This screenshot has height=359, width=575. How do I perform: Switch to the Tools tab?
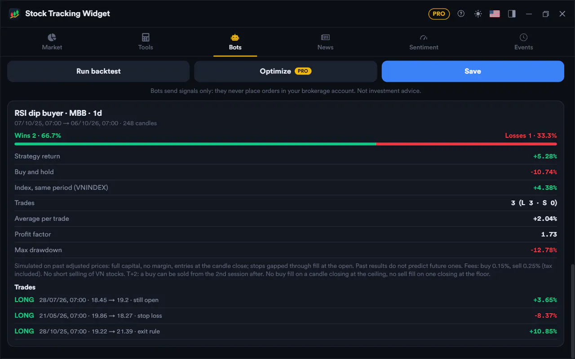coord(146,42)
